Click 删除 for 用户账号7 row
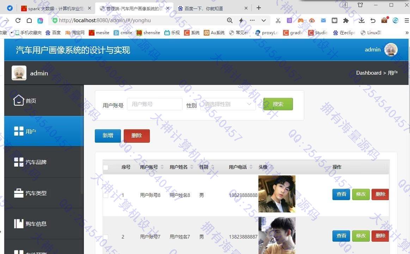The height and width of the screenshot is (254, 410). point(380,236)
